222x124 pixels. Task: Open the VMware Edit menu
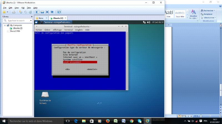(x=10, y=8)
